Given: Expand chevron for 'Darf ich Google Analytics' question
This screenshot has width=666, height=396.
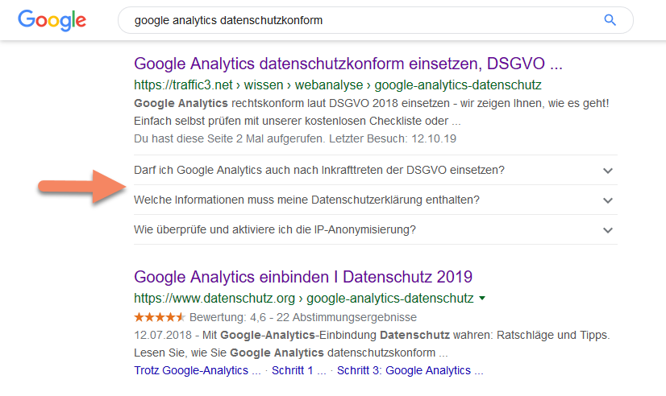Looking at the screenshot, I should coord(608,171).
